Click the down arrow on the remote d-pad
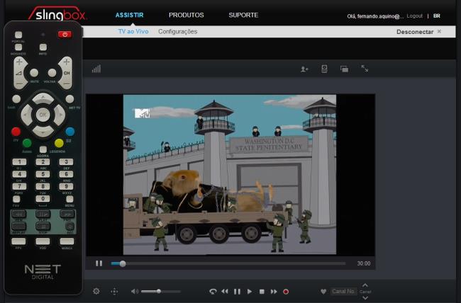461x303 pixels. point(43,131)
